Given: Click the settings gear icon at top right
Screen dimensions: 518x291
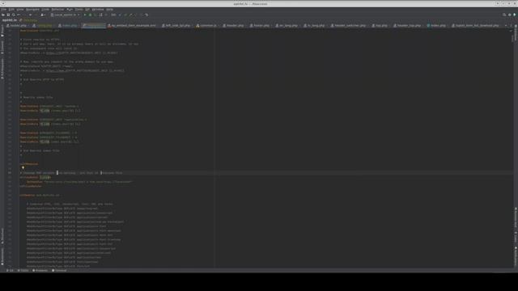Looking at the screenshot, I should coord(509,15).
